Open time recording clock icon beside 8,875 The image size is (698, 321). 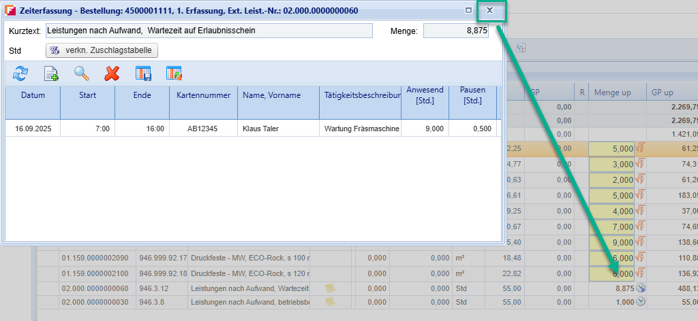pos(641,288)
